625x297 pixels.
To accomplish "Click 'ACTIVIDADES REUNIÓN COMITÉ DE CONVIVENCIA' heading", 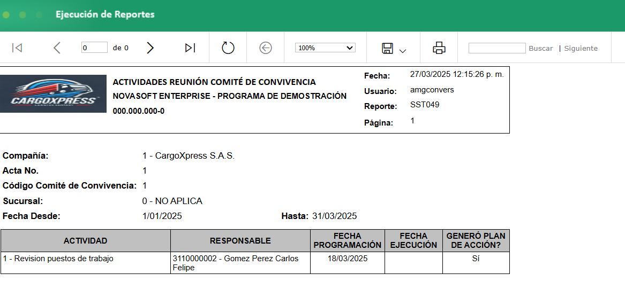I will point(214,82).
